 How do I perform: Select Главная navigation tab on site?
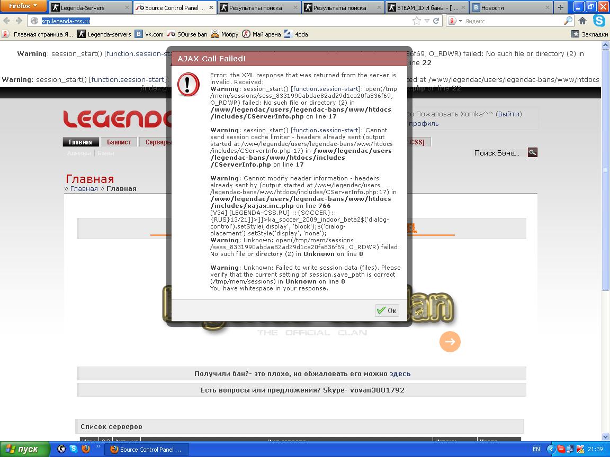(80, 142)
